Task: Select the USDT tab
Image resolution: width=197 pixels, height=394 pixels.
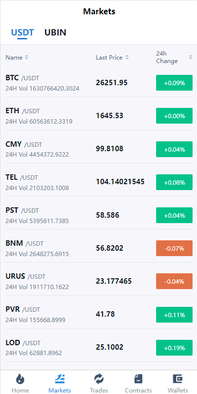Action: tap(22, 33)
